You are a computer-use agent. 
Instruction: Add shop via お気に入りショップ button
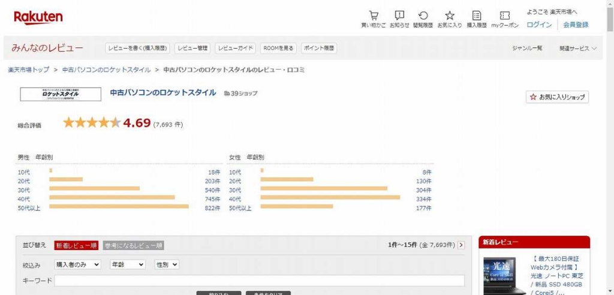point(557,97)
